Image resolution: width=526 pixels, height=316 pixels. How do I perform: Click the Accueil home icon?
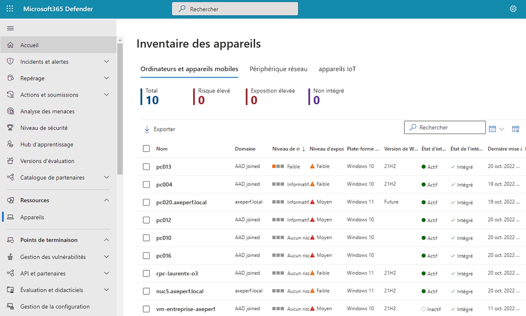[10, 45]
